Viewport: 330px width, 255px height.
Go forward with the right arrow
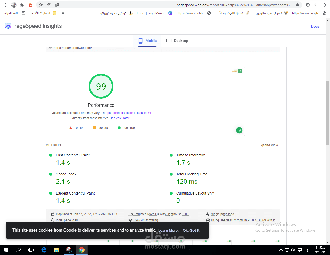pos(324,5)
